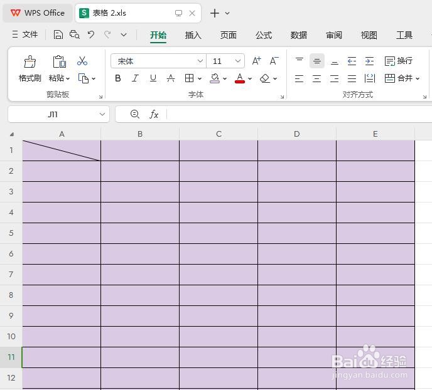Toggle Center horizontally
Viewport: 432px width, 390px height.
[x=317, y=78]
